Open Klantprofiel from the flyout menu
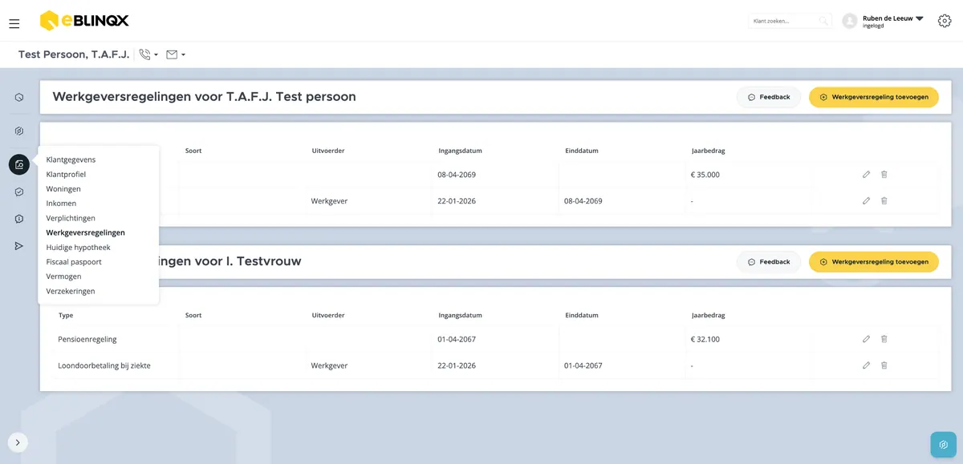Viewport: 963px width, 464px height. [66, 174]
